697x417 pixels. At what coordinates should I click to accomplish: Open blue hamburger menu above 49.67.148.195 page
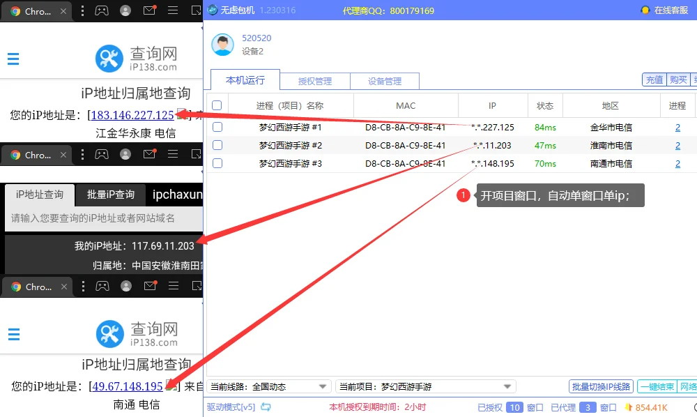point(14,334)
